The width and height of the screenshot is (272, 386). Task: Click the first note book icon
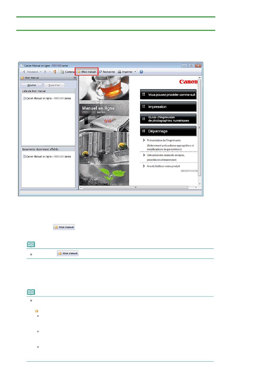point(31,244)
